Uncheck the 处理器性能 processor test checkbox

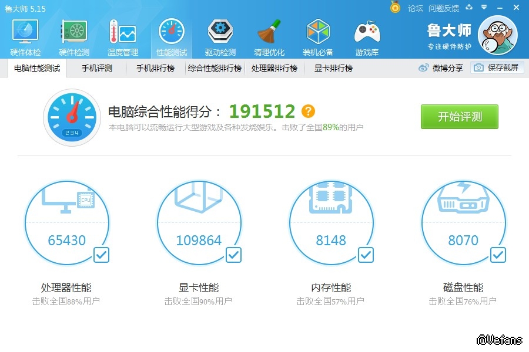(x=101, y=255)
